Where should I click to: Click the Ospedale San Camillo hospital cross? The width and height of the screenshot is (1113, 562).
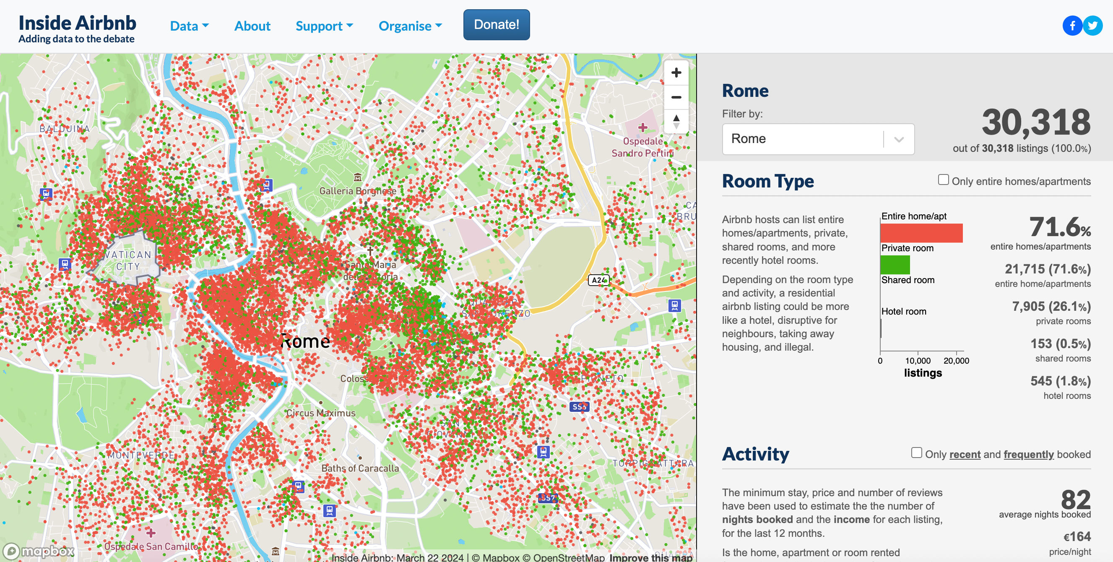151,533
